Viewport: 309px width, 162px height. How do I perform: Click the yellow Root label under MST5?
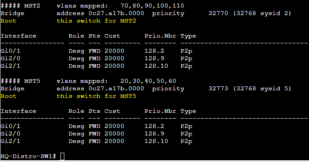click(x=8, y=96)
